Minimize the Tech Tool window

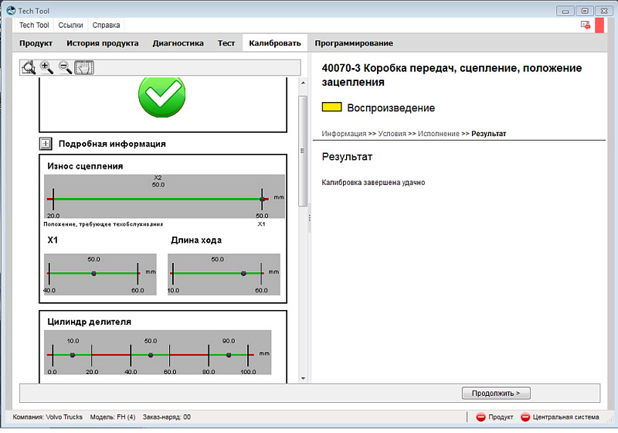(565, 11)
